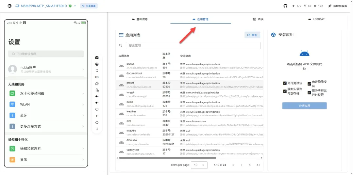Open the items per page dropdown

[199, 165]
